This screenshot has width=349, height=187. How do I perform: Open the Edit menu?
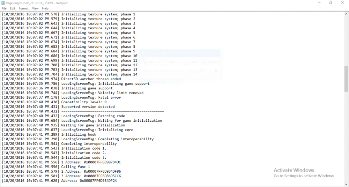click(x=13, y=8)
